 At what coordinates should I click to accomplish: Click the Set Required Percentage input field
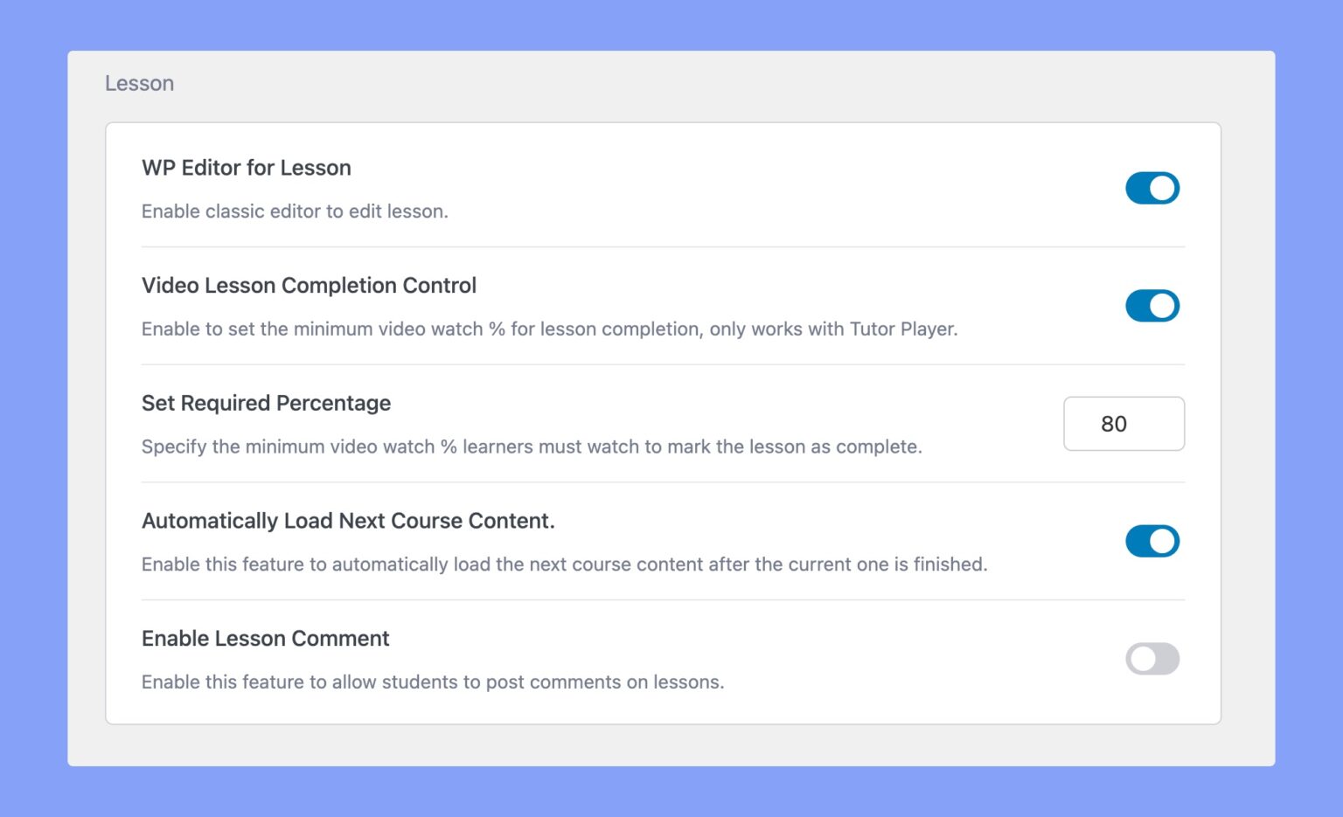[x=1124, y=424]
